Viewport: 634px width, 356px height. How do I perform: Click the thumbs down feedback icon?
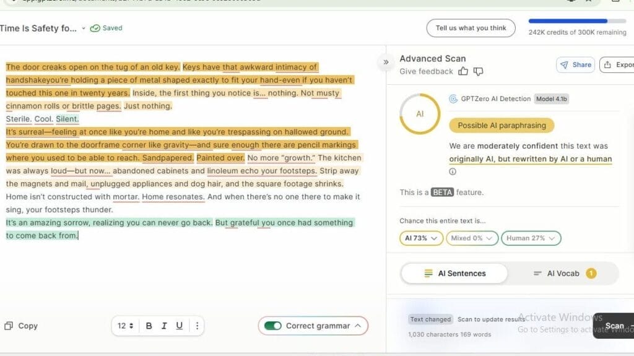pyautogui.click(x=479, y=72)
